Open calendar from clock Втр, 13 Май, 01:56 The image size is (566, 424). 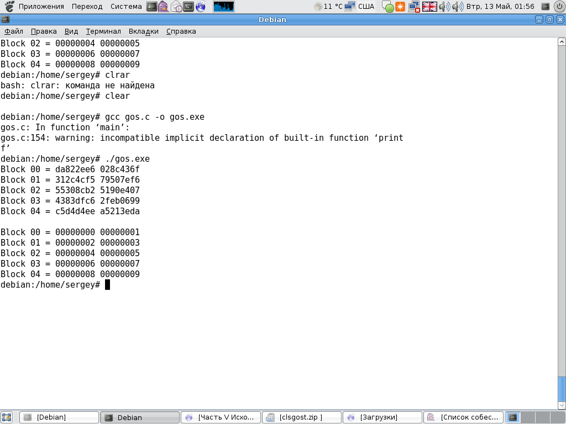500,7
